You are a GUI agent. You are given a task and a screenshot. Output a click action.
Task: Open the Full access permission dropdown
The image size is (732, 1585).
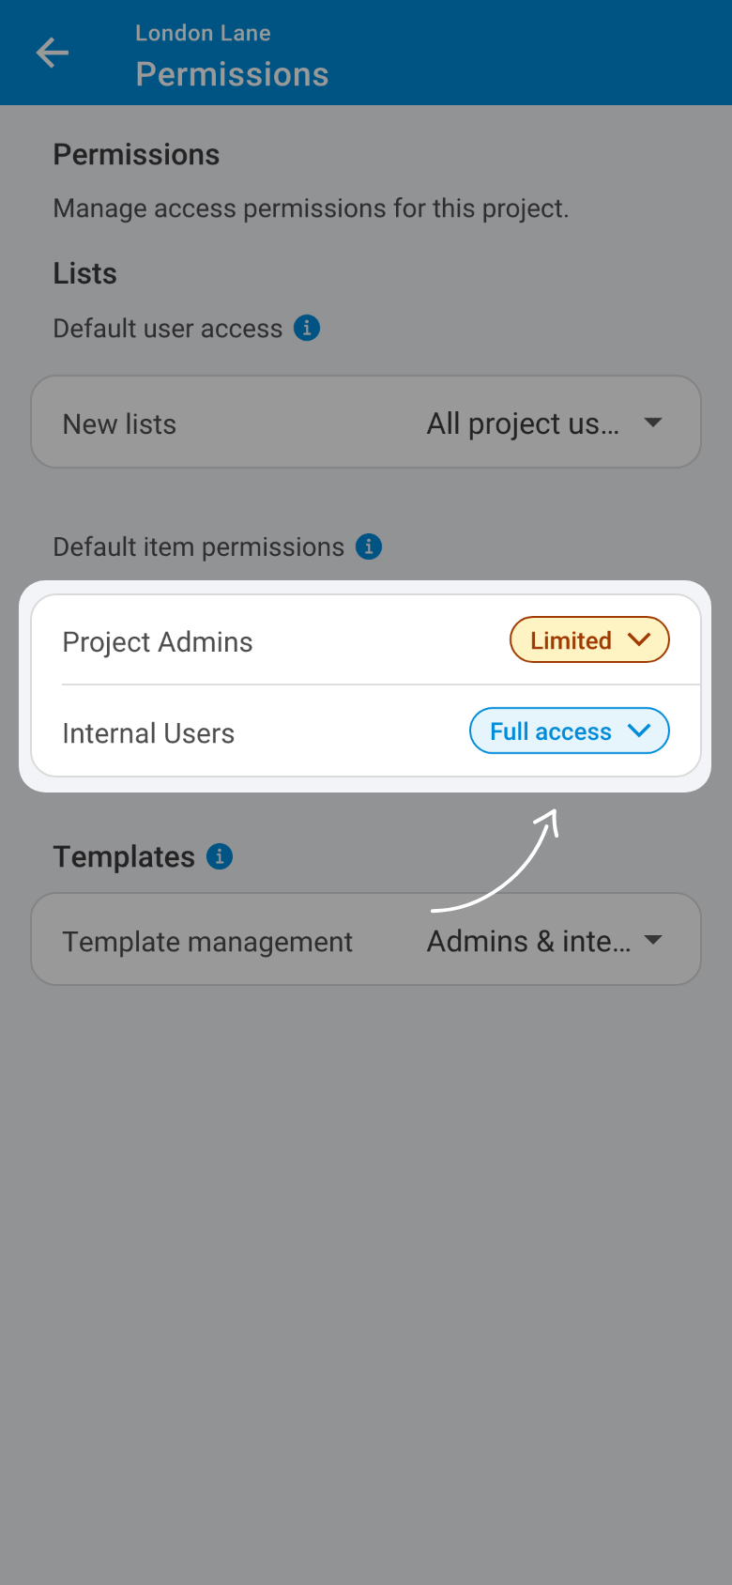pyautogui.click(x=570, y=731)
